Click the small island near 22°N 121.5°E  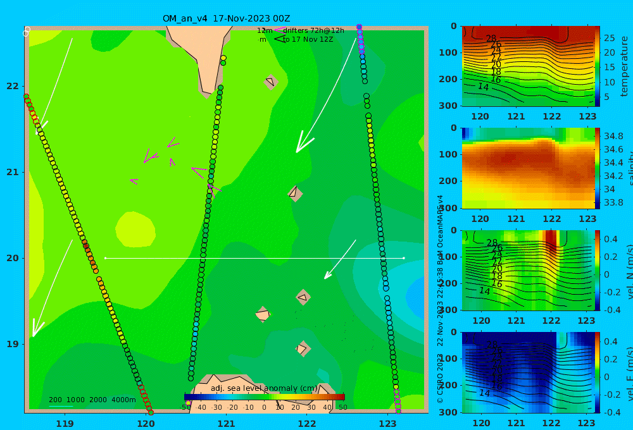pos(271,82)
